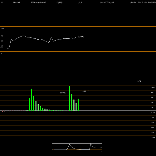Click the MR axis label '-40'
Screen dimensions: 156x156
point(152,123)
